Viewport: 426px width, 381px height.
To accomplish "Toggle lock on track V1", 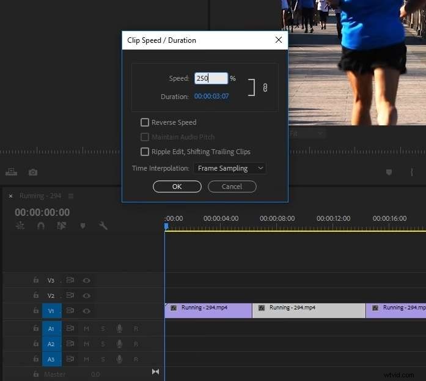I will click(36, 310).
